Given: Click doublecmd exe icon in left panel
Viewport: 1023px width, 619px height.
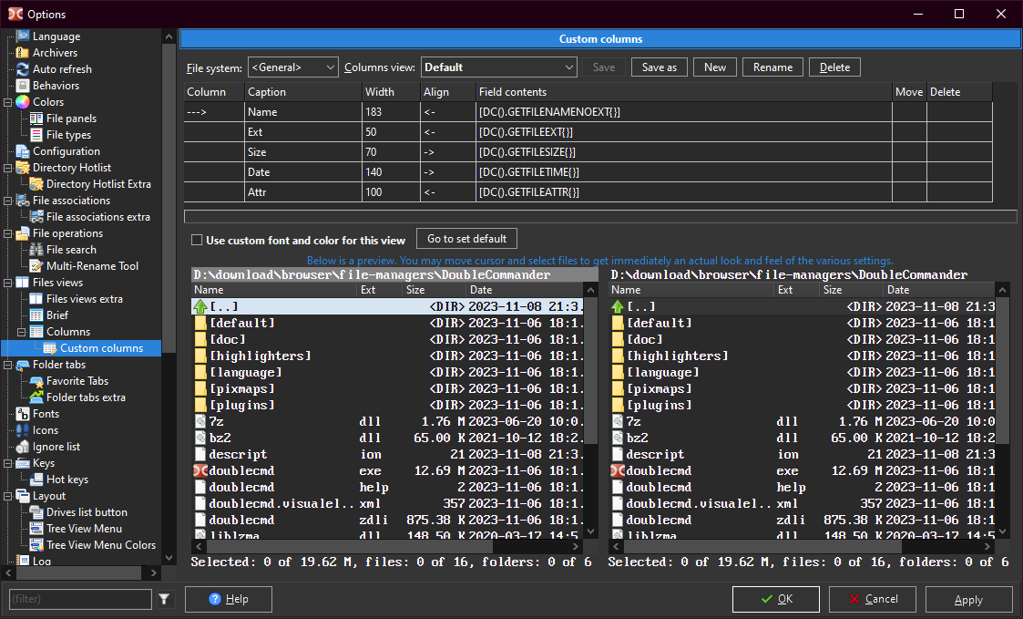Looking at the screenshot, I should [x=200, y=471].
